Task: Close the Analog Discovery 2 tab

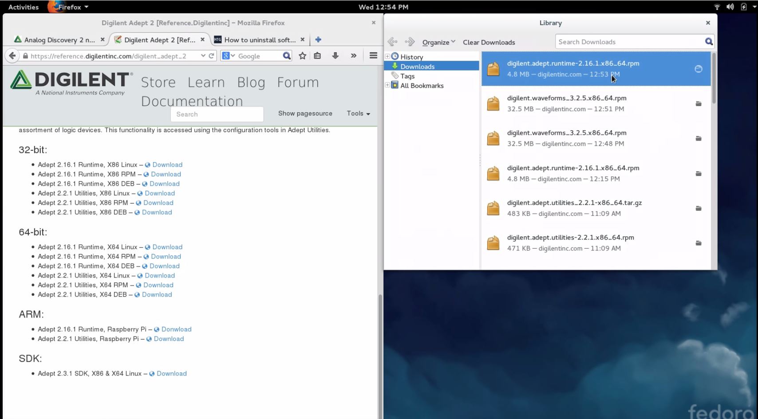Action: [103, 39]
